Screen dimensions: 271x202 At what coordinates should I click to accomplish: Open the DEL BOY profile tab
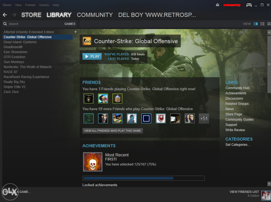157,15
